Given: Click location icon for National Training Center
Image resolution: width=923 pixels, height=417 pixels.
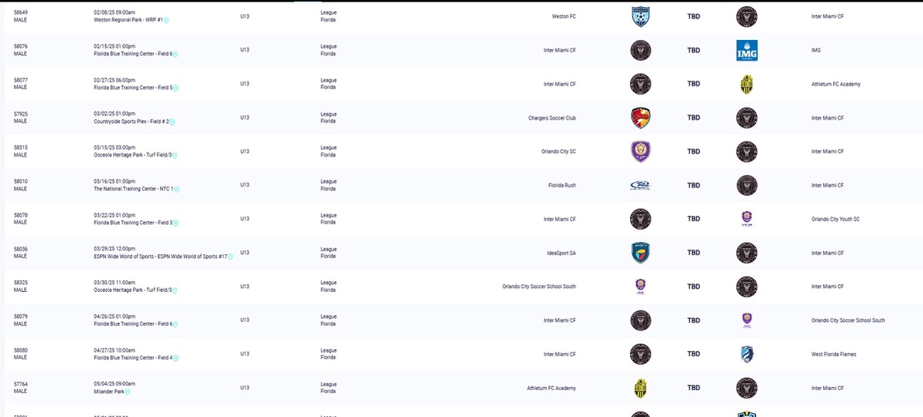Looking at the screenshot, I should [x=177, y=190].
